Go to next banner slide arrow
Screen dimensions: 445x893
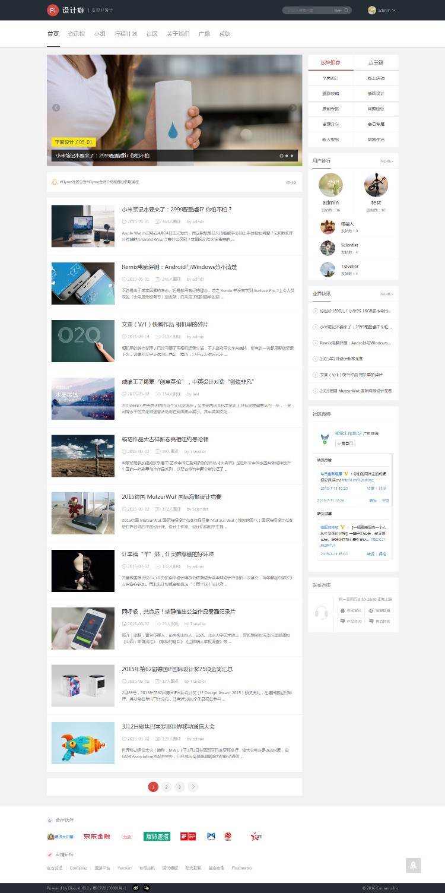click(x=293, y=107)
